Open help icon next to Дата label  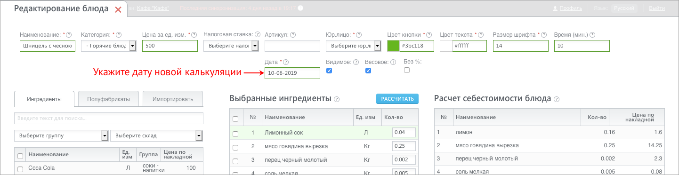pos(286,62)
